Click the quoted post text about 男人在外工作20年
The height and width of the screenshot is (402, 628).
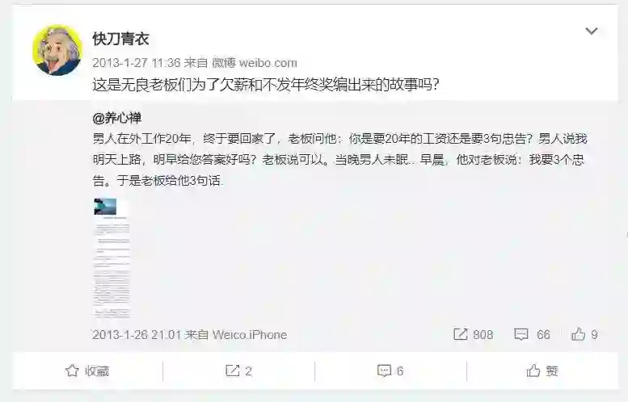click(x=339, y=160)
